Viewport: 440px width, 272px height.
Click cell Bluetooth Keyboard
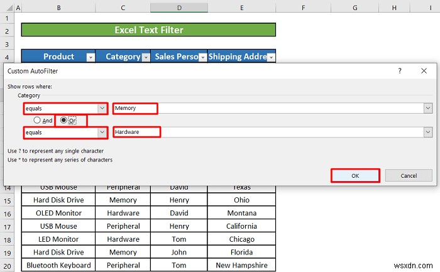pos(58,265)
